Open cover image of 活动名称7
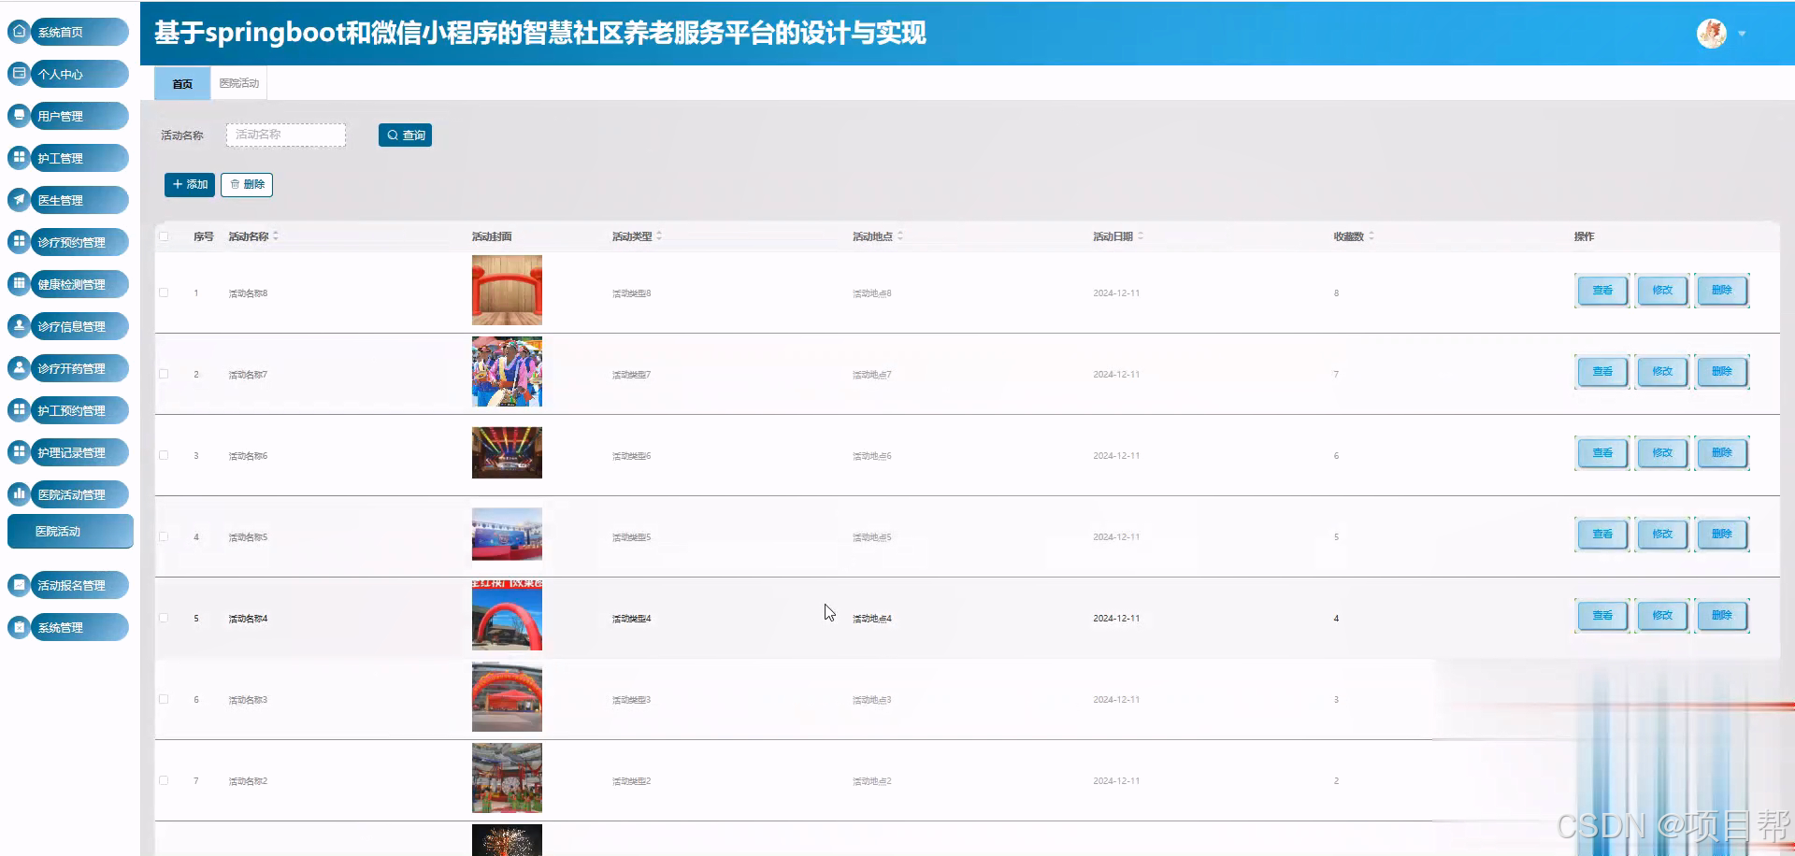Image resolution: width=1795 pixels, height=856 pixels. [x=507, y=372]
